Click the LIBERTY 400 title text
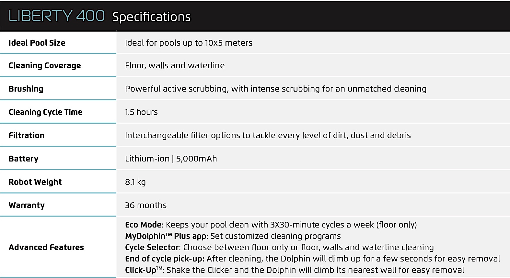 tap(57, 16)
